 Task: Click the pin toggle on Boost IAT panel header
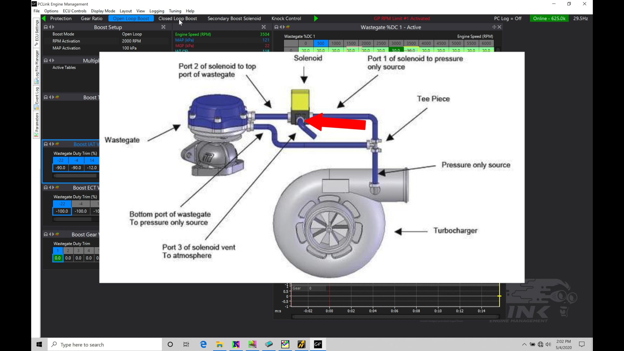pyautogui.click(x=57, y=144)
